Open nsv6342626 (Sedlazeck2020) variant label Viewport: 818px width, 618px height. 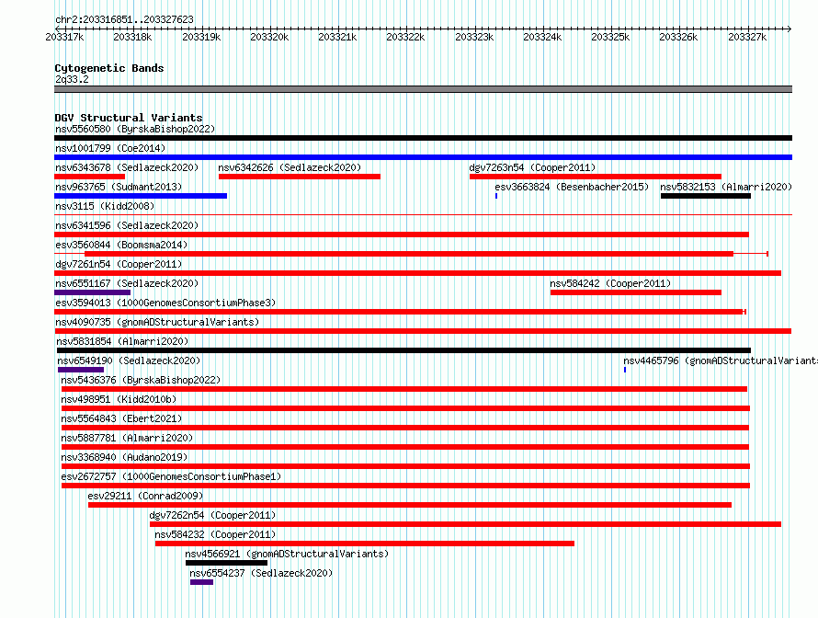coord(290,167)
